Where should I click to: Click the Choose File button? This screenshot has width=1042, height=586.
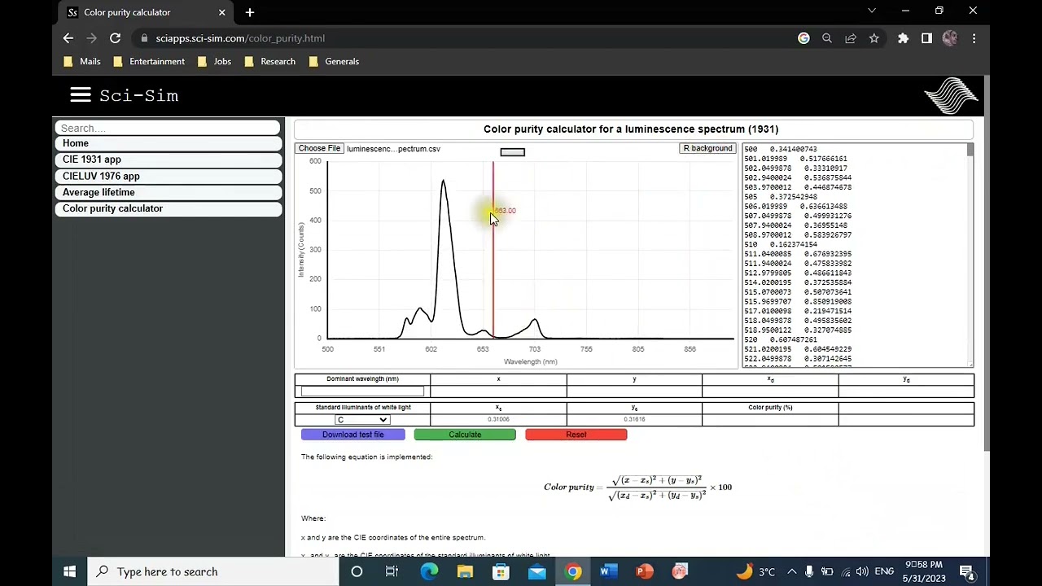319,149
